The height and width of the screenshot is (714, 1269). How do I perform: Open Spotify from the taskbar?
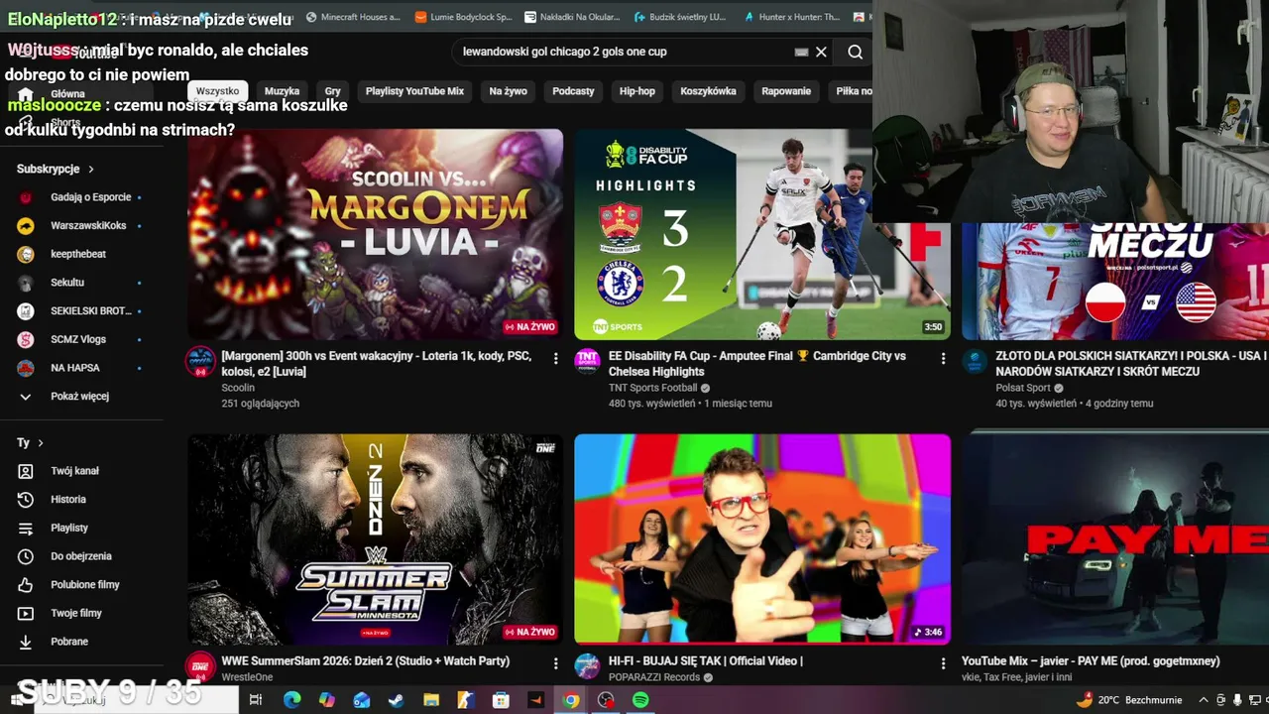[640, 700]
